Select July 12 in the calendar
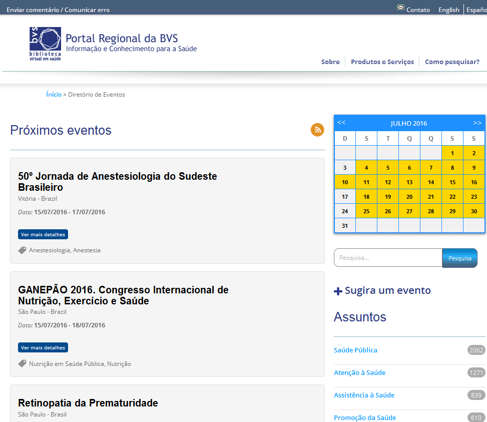487x422 pixels. tap(387, 182)
